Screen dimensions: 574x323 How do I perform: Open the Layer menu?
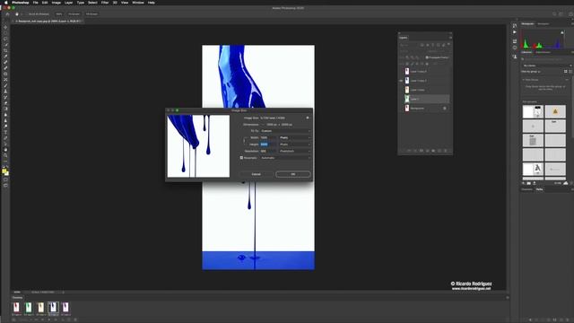coord(68,3)
